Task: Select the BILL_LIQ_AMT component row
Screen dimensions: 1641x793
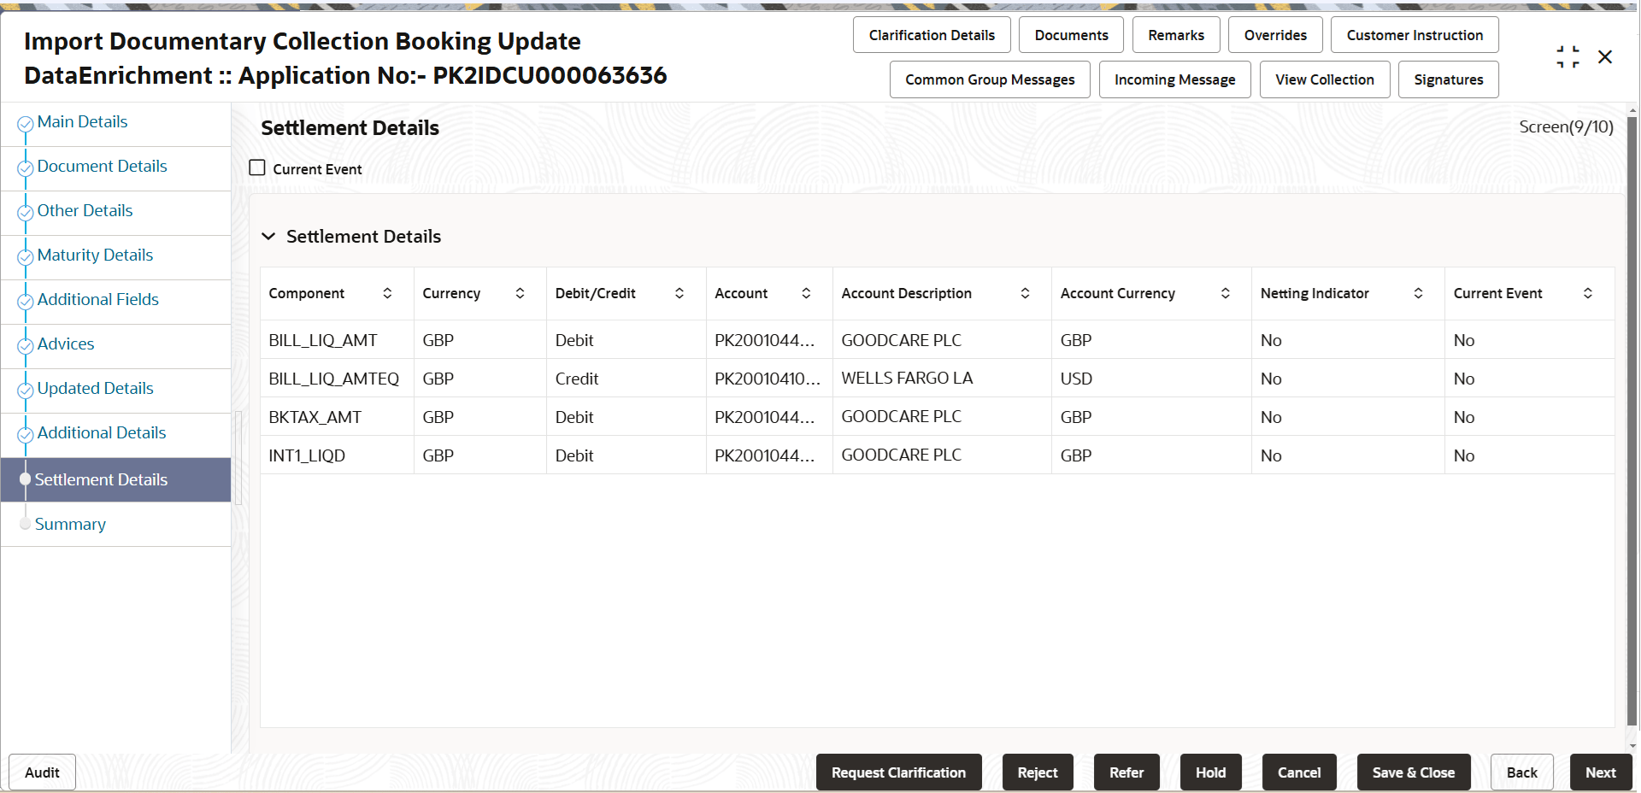Action: coord(938,340)
